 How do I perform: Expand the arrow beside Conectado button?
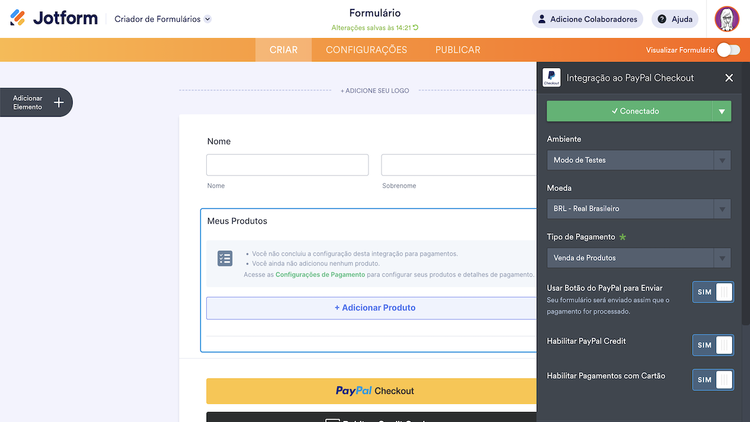click(722, 111)
